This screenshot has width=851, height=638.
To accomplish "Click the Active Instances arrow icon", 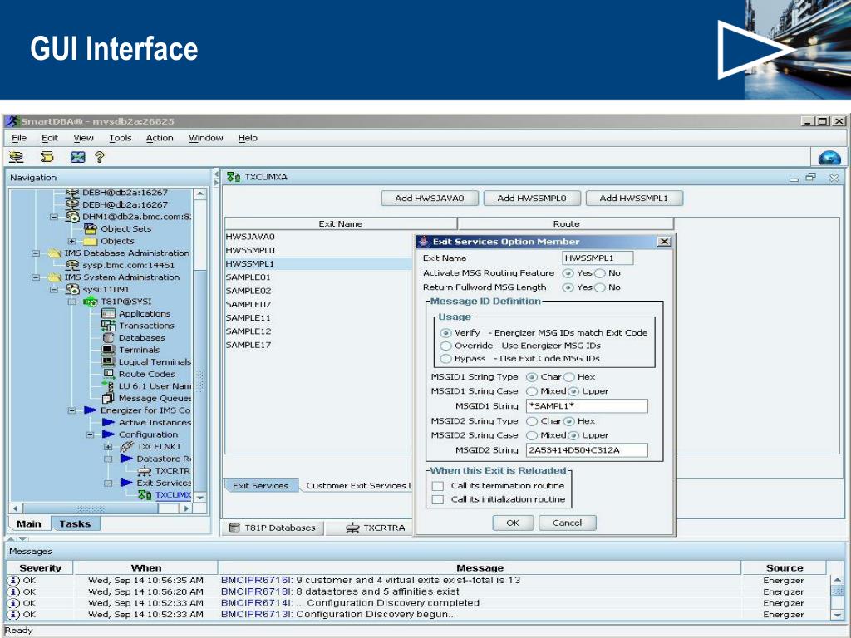I will [x=109, y=422].
